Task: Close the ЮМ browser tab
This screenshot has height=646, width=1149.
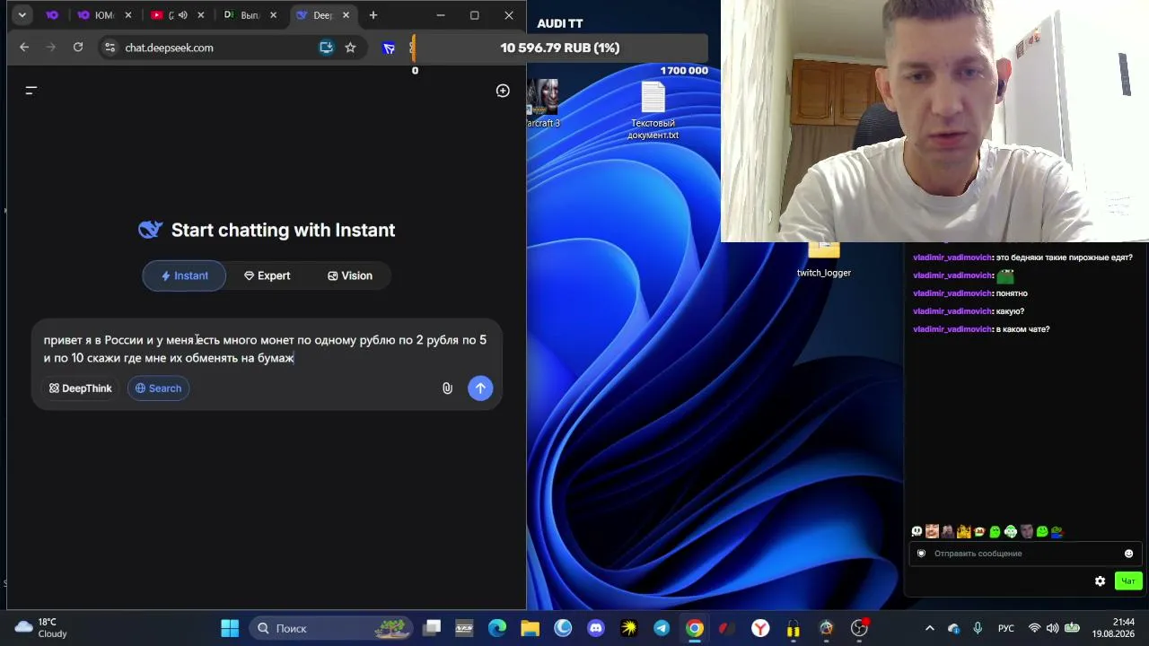Action: click(x=128, y=15)
